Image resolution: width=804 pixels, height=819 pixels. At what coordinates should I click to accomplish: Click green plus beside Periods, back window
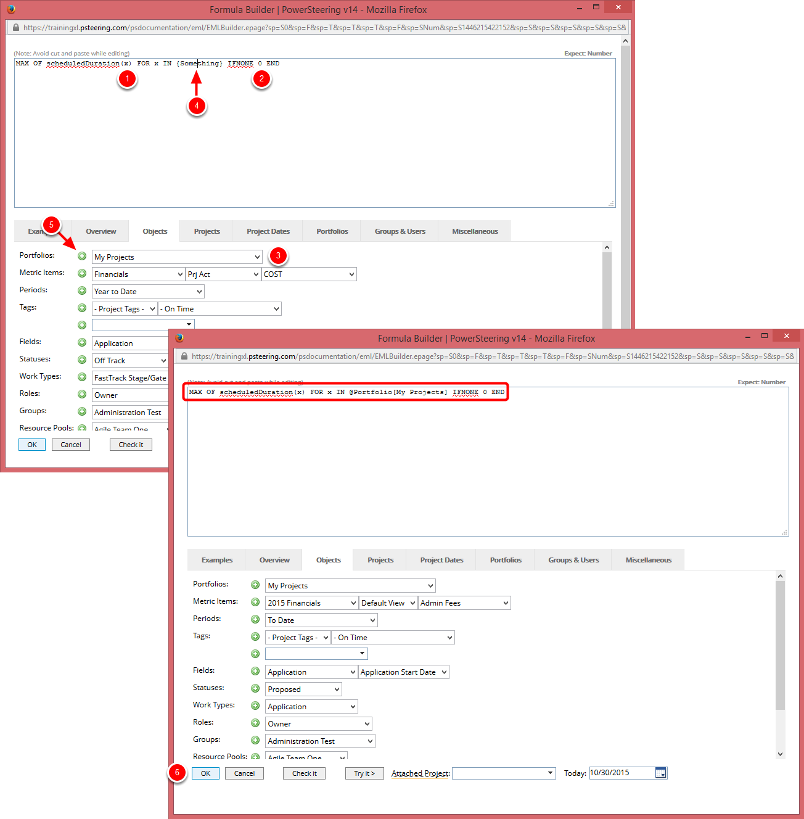click(82, 290)
